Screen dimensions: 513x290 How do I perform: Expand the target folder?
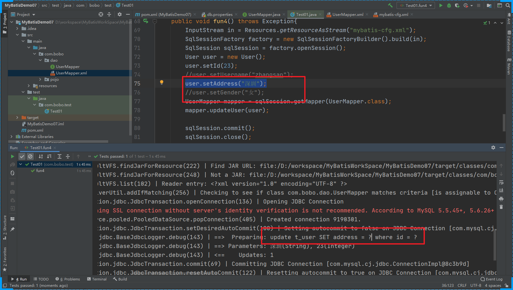click(x=18, y=118)
